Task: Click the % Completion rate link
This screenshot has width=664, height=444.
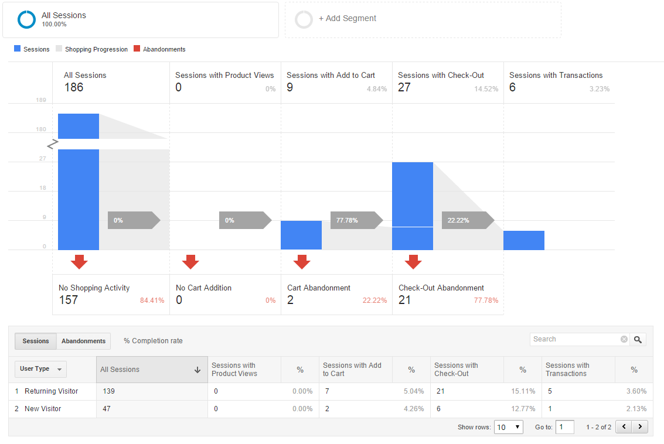Action: click(153, 341)
